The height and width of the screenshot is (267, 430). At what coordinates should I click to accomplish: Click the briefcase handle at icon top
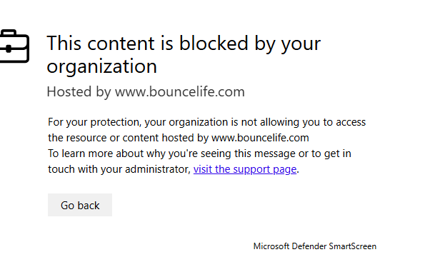point(9,33)
